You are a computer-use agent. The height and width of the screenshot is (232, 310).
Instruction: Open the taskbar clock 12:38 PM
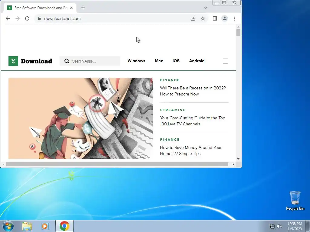tap(295, 226)
